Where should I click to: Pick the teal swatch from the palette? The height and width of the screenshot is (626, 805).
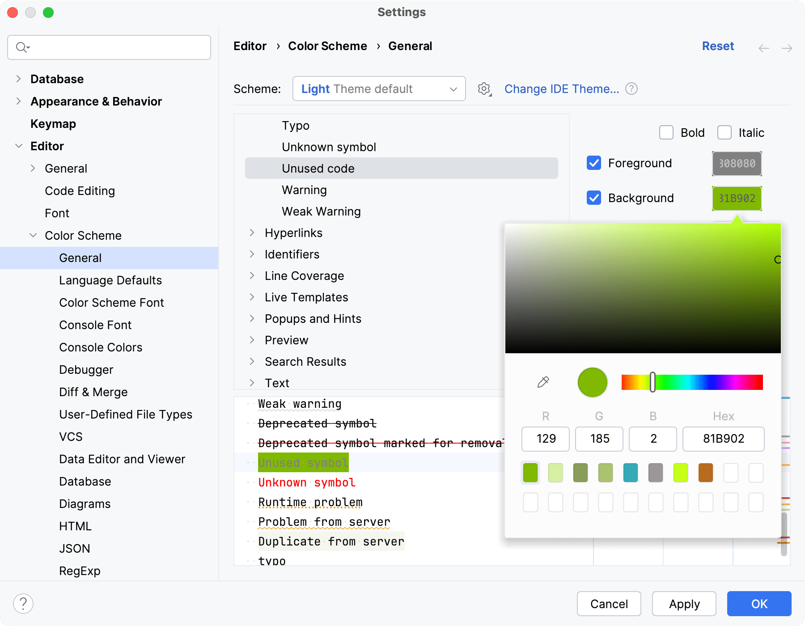(x=631, y=473)
